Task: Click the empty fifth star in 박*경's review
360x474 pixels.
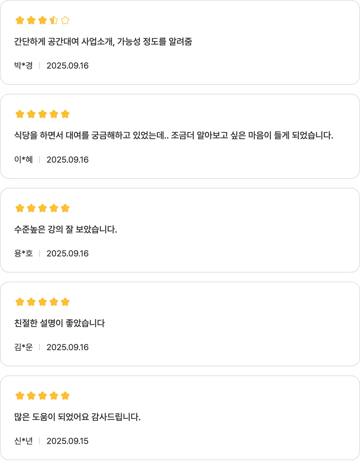Action: pos(65,20)
